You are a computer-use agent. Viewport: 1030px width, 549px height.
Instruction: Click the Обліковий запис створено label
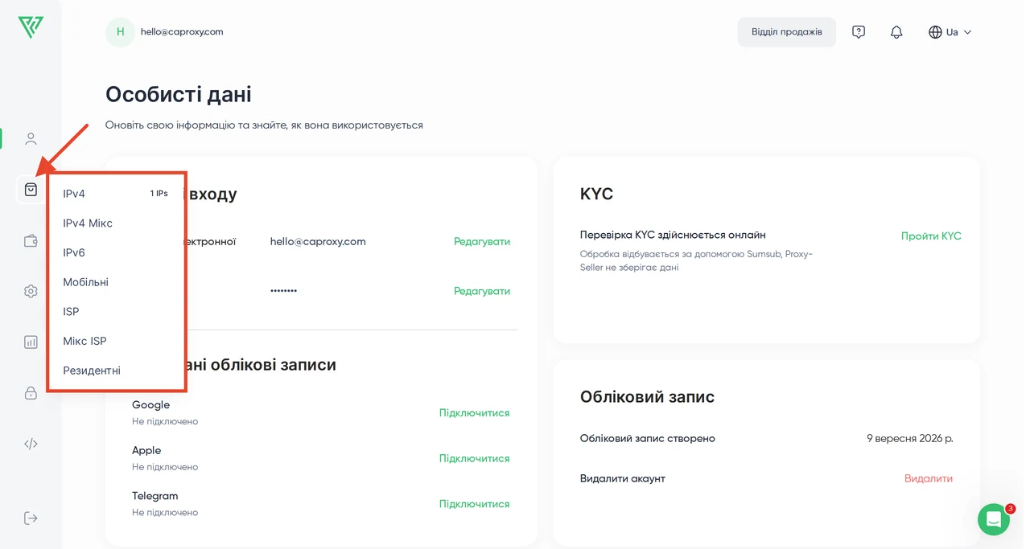point(647,439)
